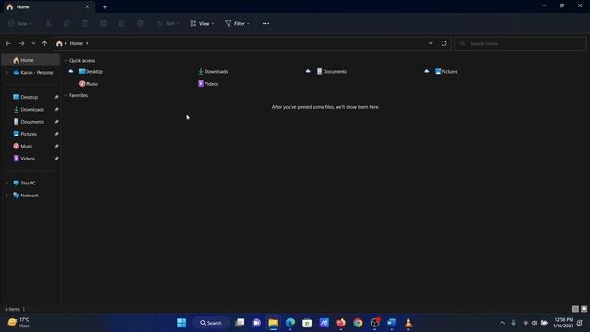The height and width of the screenshot is (332, 590).
Task: Click the pin icon beside Downloads
Action: tap(56, 110)
